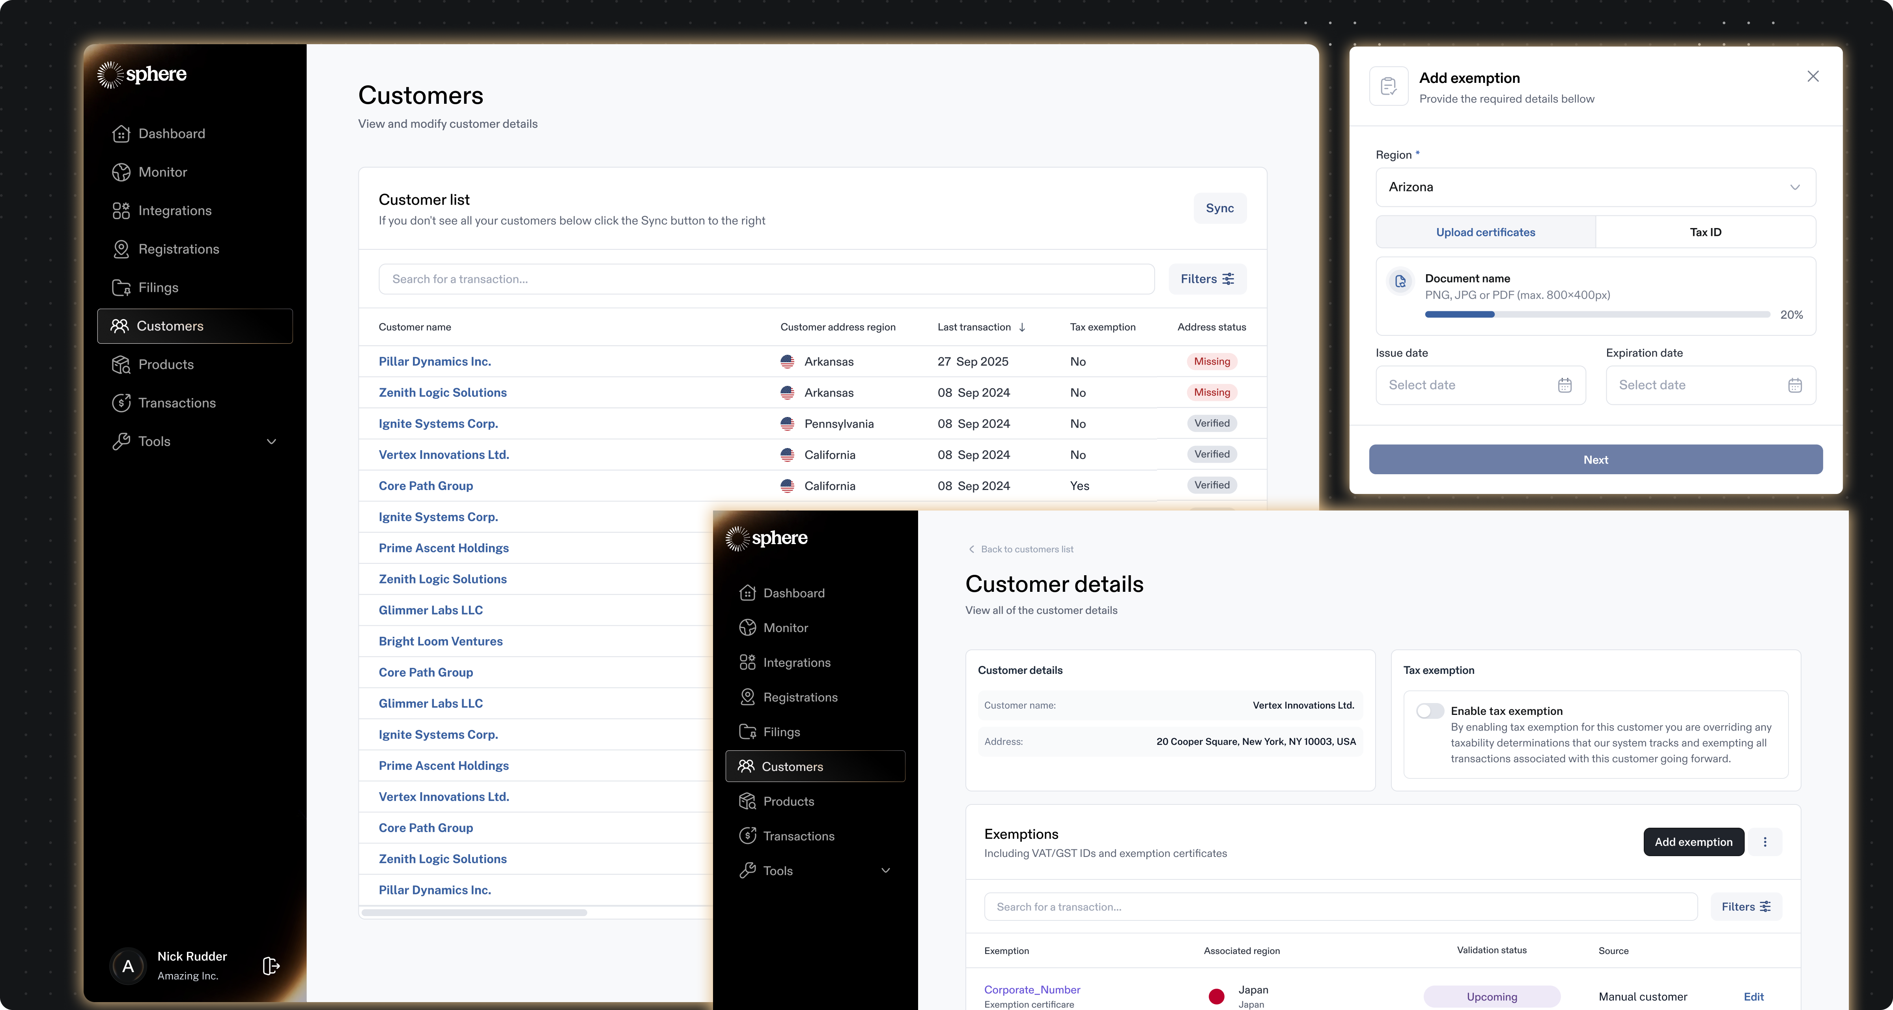
Task: Enable the tax exemption toggle
Action: [1429, 711]
